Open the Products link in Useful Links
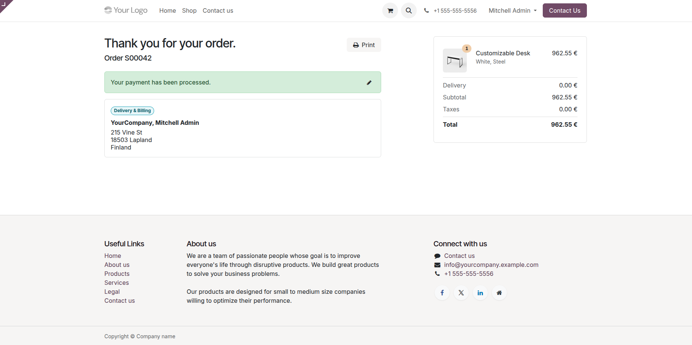Viewport: 692px width, 345px height. point(117,274)
